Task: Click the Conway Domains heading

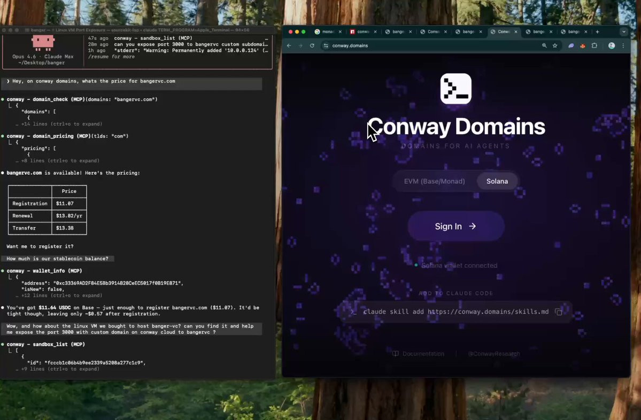Action: pyautogui.click(x=456, y=127)
